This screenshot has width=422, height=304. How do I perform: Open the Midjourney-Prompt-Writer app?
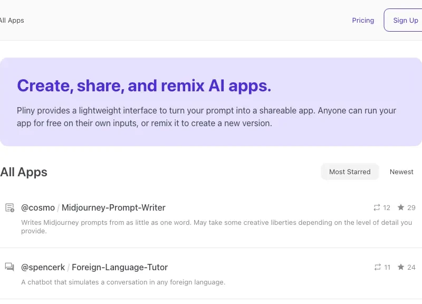[113, 207]
